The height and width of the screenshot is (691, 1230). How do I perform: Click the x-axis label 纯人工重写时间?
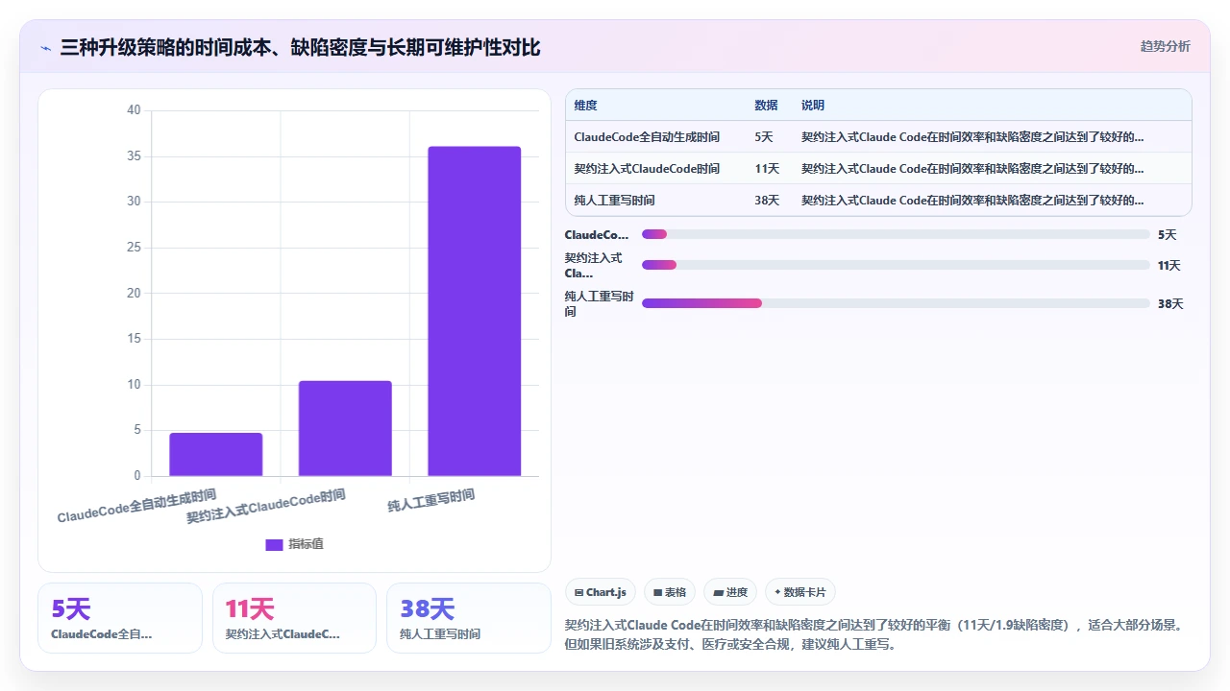(x=431, y=500)
